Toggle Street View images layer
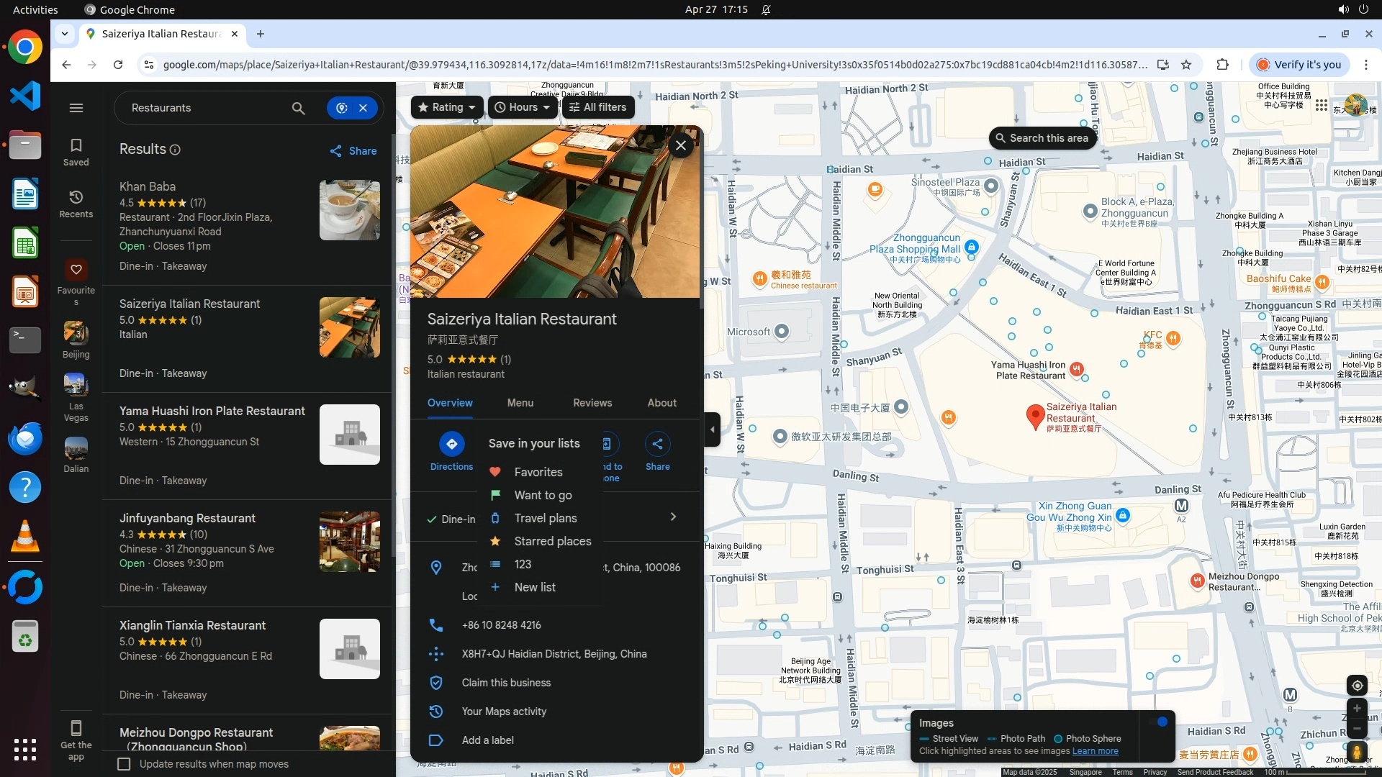The height and width of the screenshot is (777, 1382). pos(949,739)
